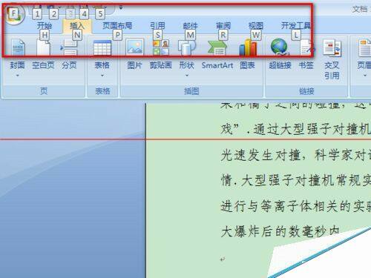Insert a bookmark with 书签 icon
The image size is (371, 278).
click(306, 47)
